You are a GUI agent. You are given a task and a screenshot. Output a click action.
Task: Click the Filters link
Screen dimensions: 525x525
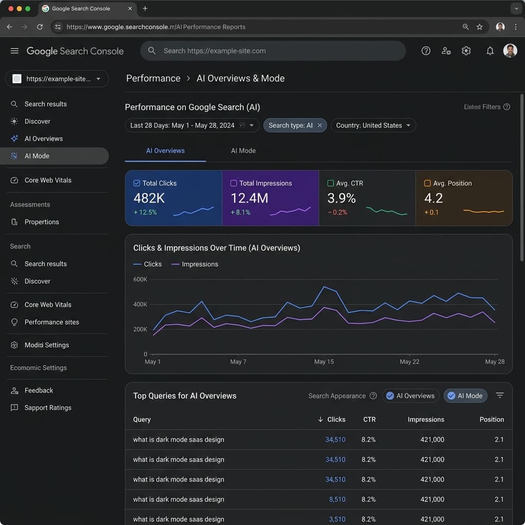tap(482, 107)
